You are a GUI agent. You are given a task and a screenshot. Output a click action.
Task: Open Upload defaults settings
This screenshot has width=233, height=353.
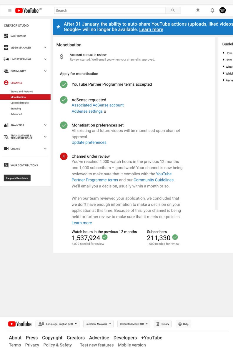20,103
